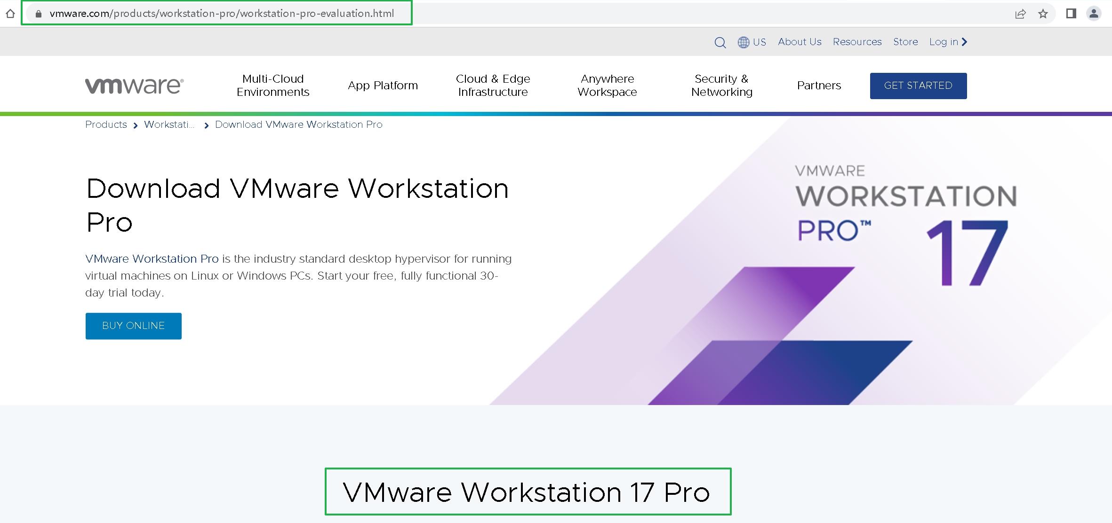Screen dimensions: 1112x523
Task: Open the Multi-Cloud Environments menu
Action: [x=273, y=86]
